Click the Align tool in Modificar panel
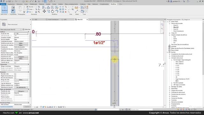The width and height of the screenshot is (204, 115). click(x=44, y=7)
